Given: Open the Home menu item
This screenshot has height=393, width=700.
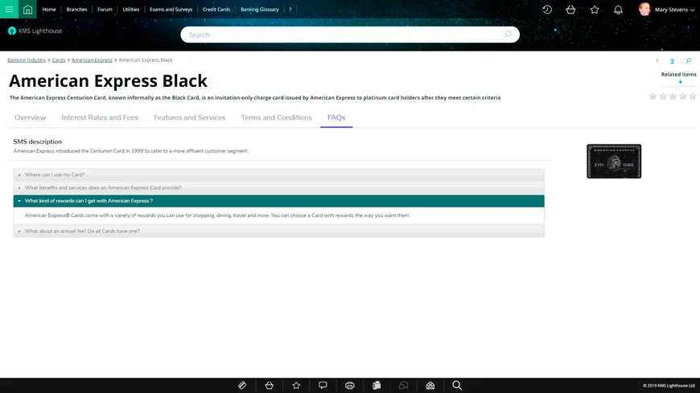Looking at the screenshot, I should (49, 10).
